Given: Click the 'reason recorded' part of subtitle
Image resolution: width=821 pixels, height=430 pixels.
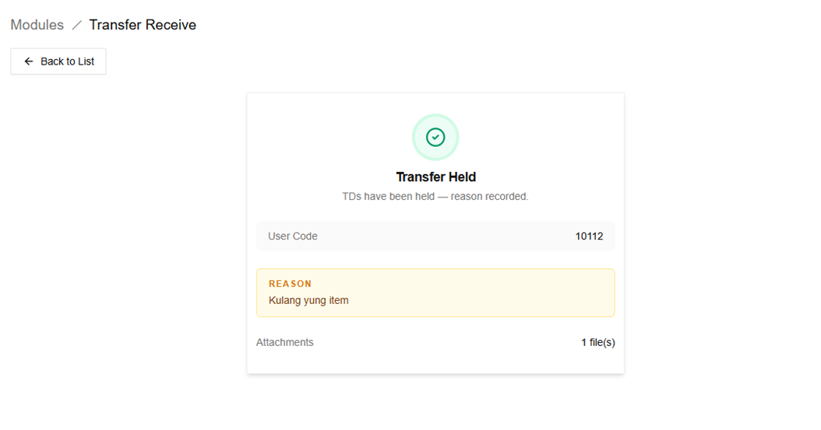Looking at the screenshot, I should (490, 197).
